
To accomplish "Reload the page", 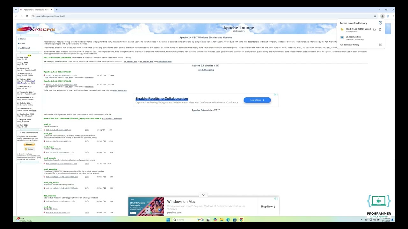I will pos(27,16).
